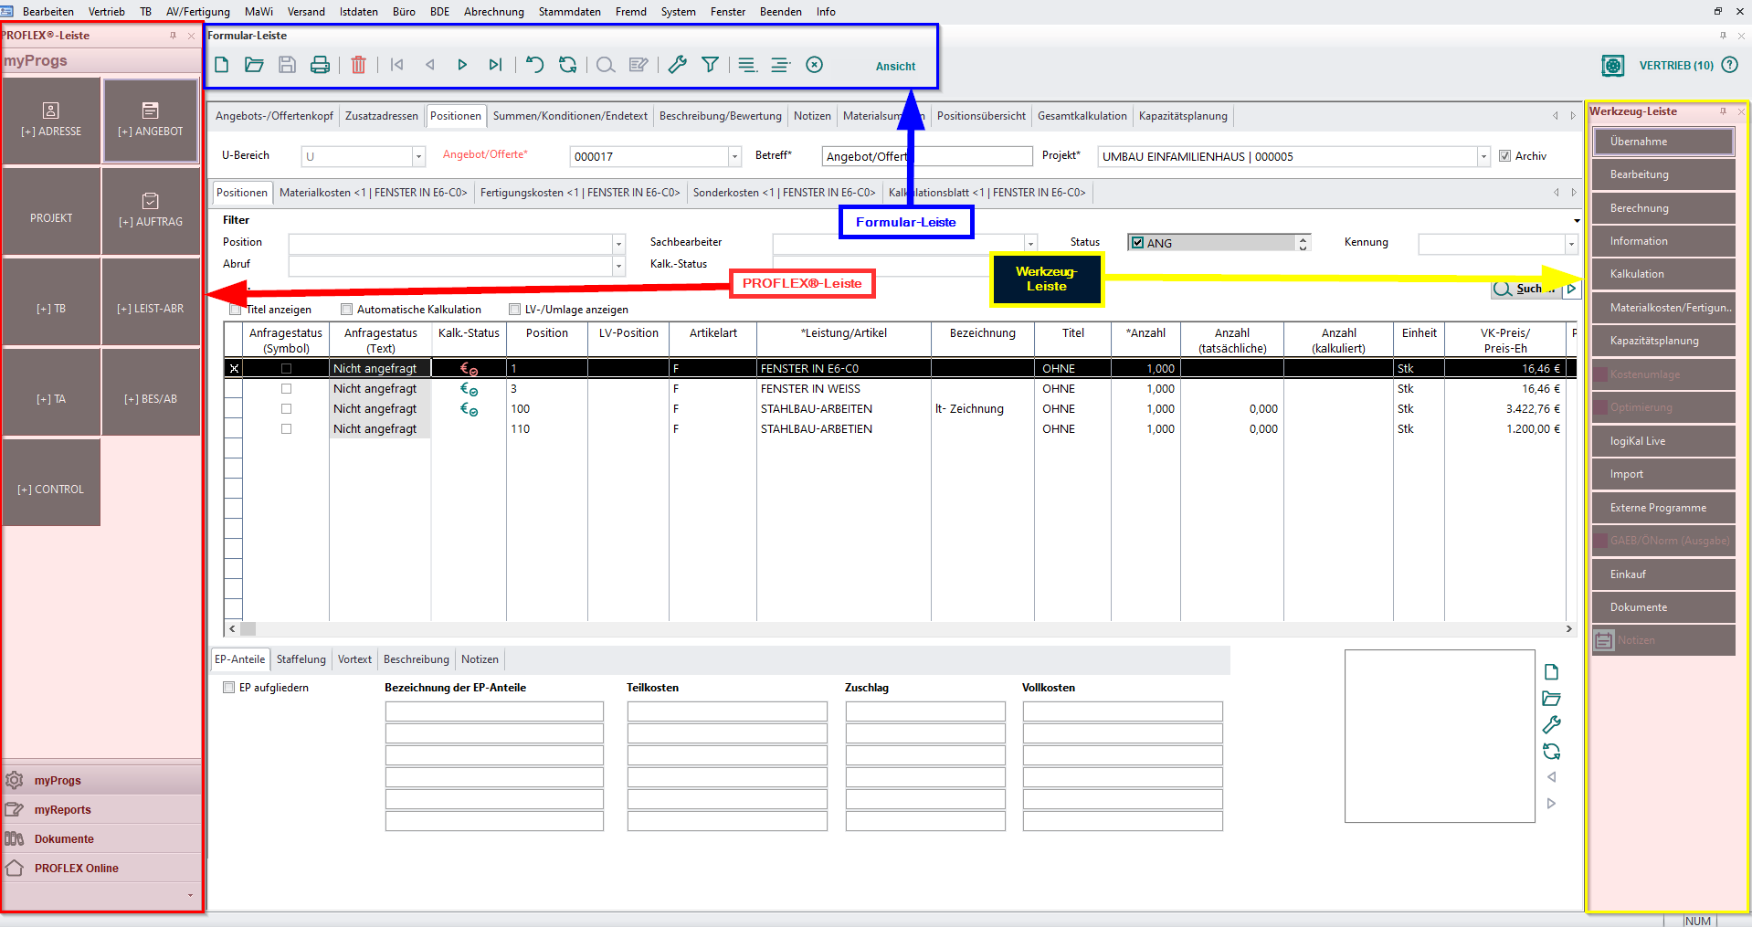Open the Projekt dropdown list

click(x=1483, y=157)
